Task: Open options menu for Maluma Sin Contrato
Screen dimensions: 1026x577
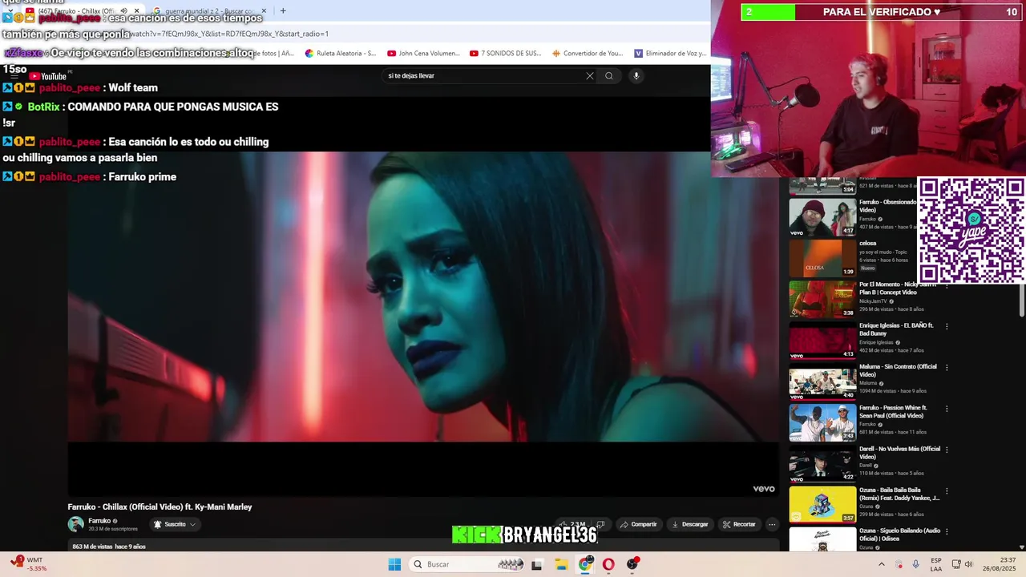Action: pyautogui.click(x=947, y=367)
